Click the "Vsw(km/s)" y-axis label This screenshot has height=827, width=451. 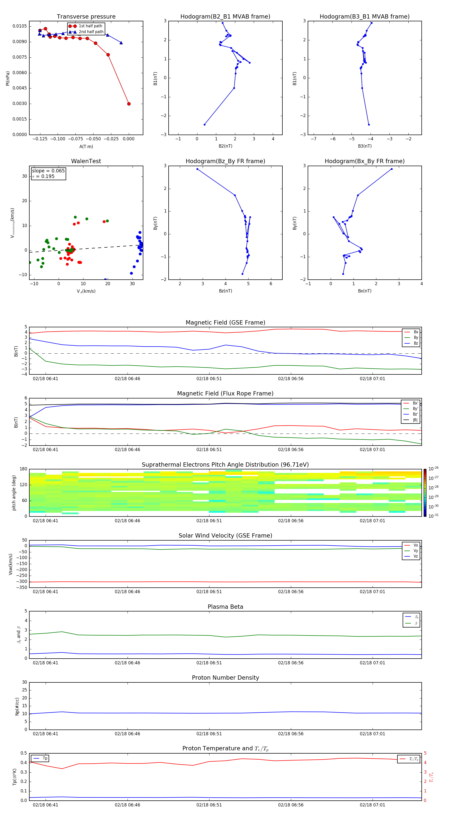point(11,564)
